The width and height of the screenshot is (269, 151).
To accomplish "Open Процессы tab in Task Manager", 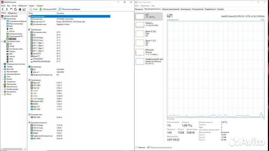I will pos(139,9).
